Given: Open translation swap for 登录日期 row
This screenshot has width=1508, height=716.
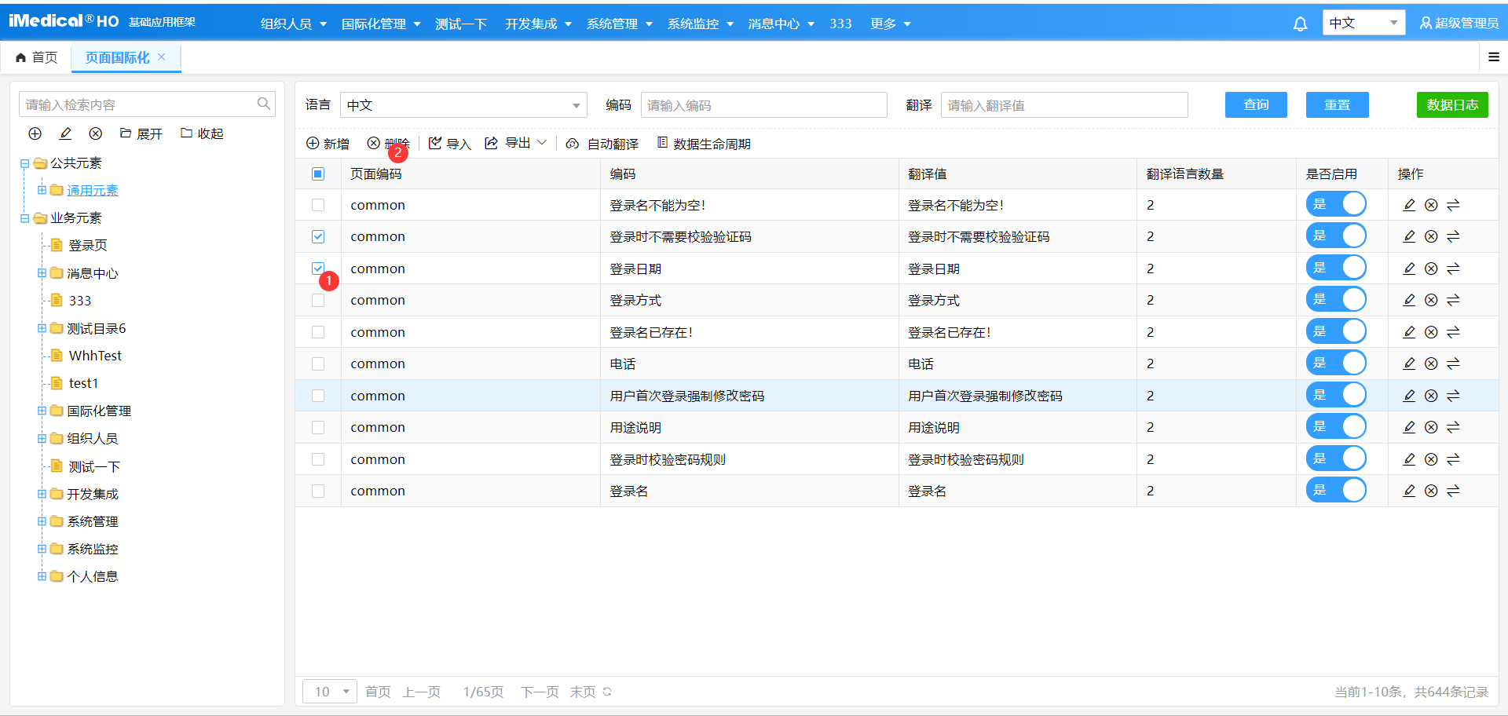Looking at the screenshot, I should point(1453,268).
